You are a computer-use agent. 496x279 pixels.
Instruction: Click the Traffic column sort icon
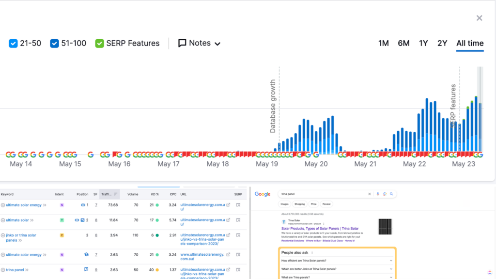(116, 194)
